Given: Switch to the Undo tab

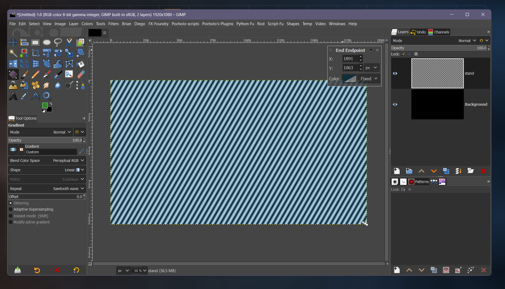Looking at the screenshot, I should click(x=418, y=32).
